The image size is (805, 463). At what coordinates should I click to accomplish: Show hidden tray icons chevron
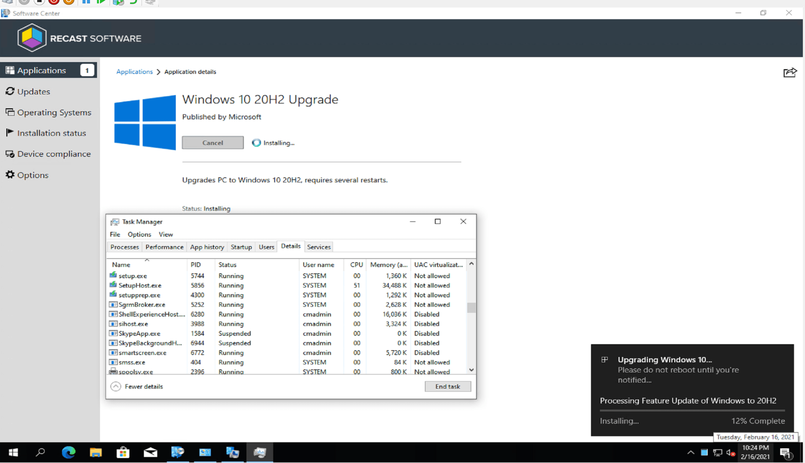click(x=690, y=452)
